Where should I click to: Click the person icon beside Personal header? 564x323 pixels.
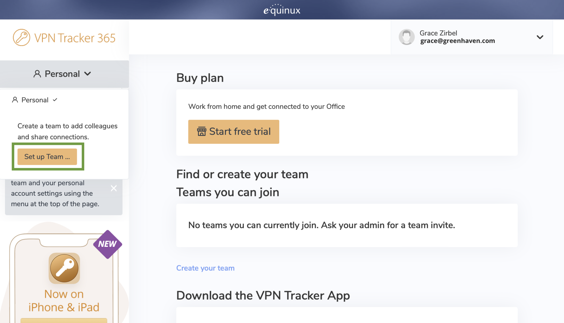coord(37,74)
